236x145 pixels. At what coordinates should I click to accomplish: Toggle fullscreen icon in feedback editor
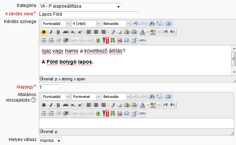click(x=168, y=97)
